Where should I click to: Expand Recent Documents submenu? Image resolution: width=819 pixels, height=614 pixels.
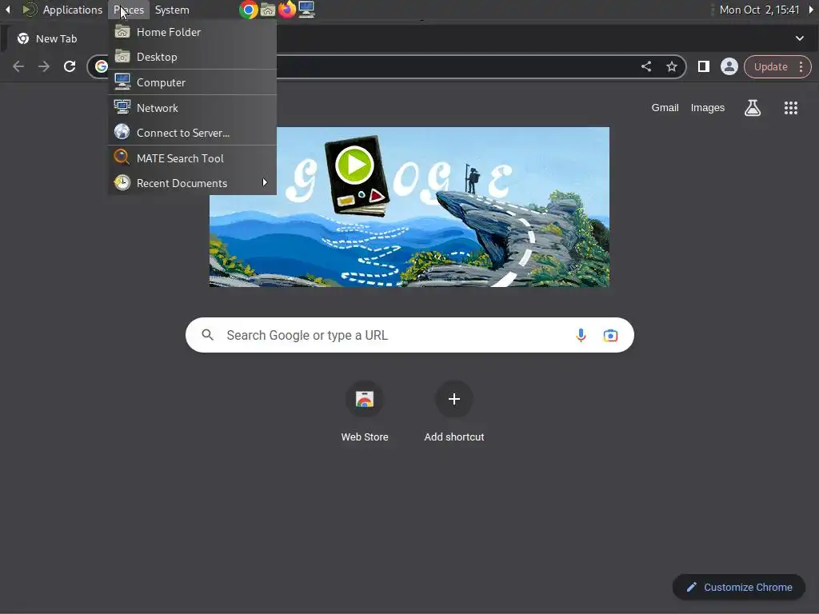(x=192, y=183)
